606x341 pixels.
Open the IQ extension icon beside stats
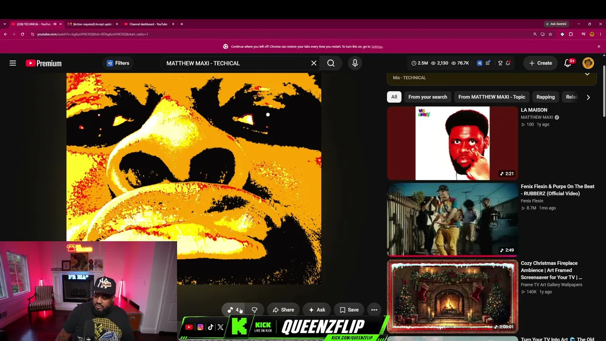click(x=479, y=63)
